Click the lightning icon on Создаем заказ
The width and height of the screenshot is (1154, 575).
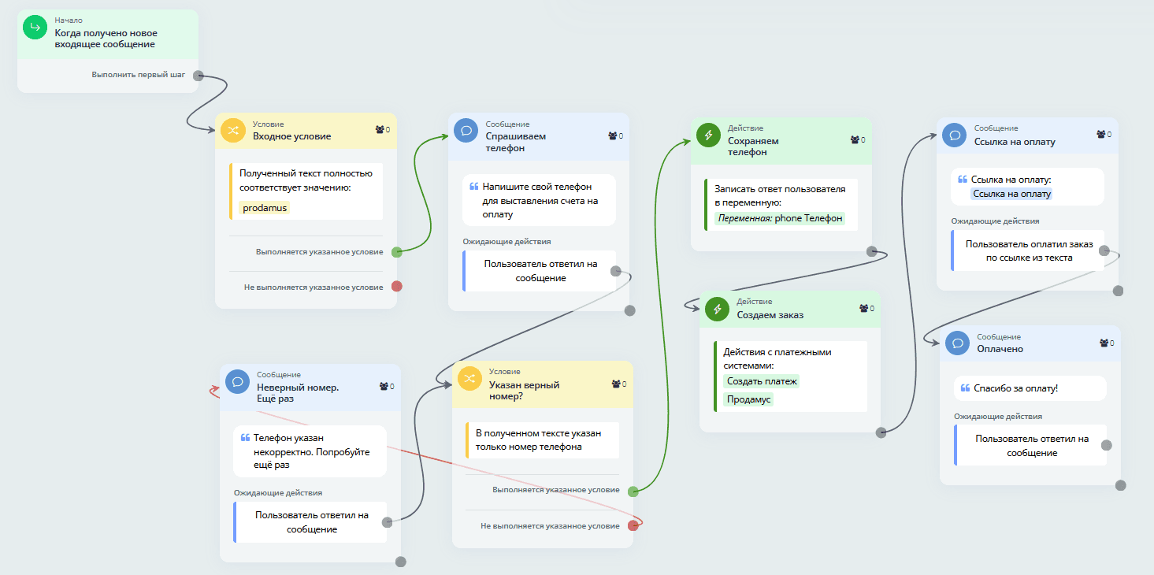click(718, 309)
